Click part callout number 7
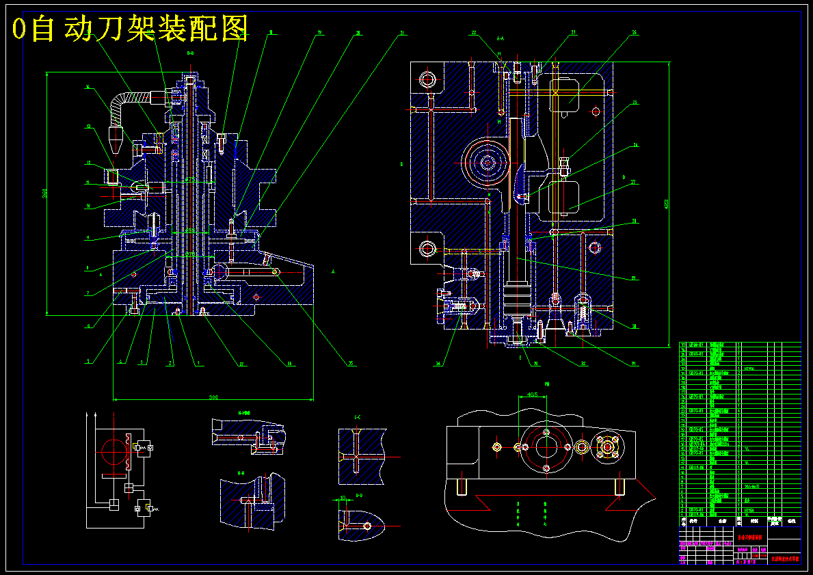Image resolution: width=813 pixels, height=575 pixels. coord(88,293)
